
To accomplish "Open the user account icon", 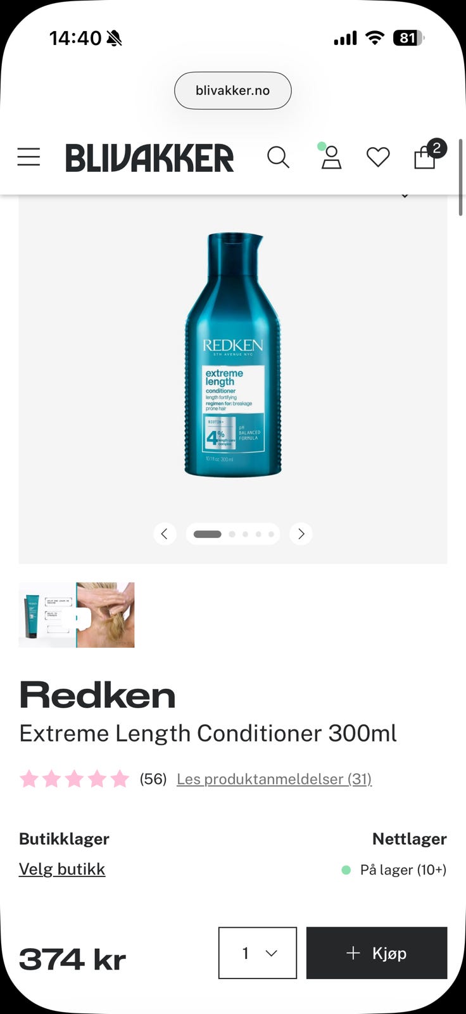I will [x=331, y=157].
